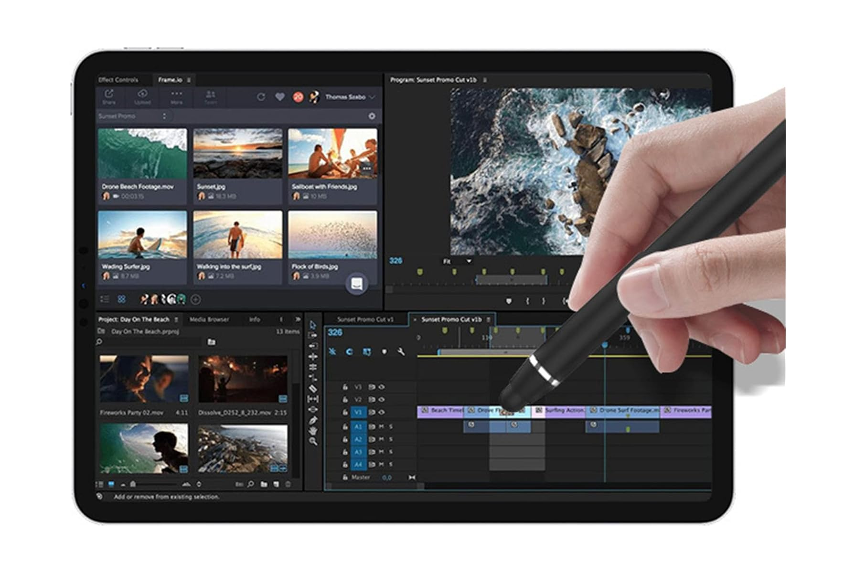Target the V1 video track

[358, 412]
